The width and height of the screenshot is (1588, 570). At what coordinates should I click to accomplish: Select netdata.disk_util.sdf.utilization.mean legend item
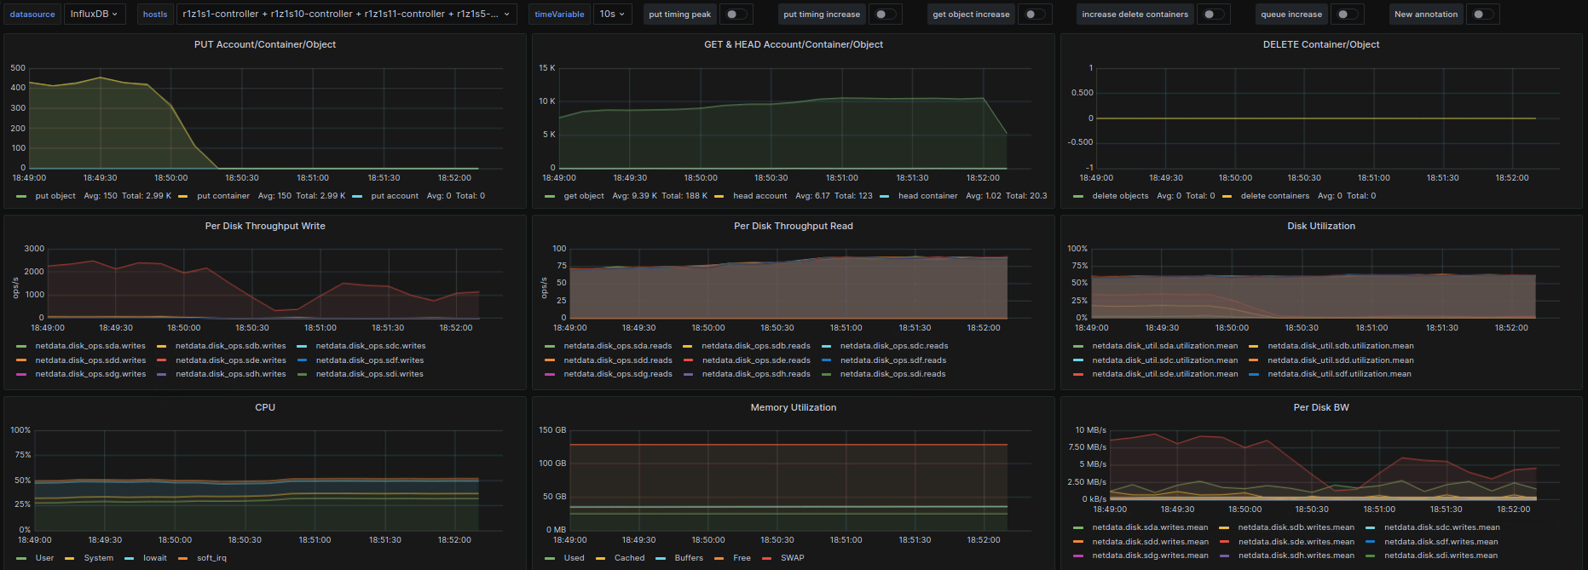(x=1339, y=374)
